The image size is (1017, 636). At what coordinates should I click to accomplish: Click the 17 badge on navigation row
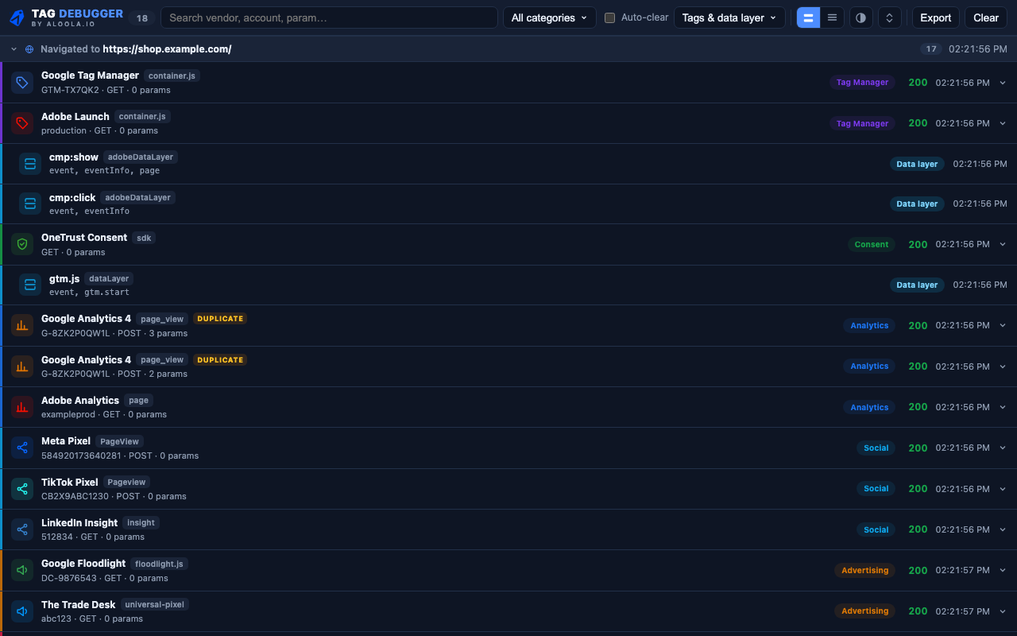pos(931,49)
